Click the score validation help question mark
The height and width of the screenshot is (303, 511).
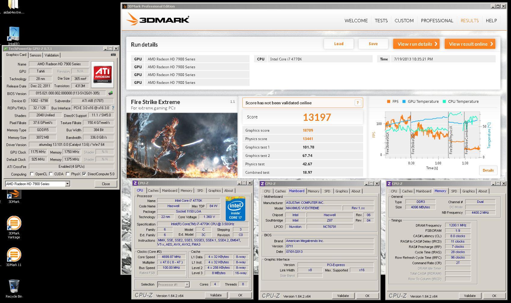tap(358, 103)
